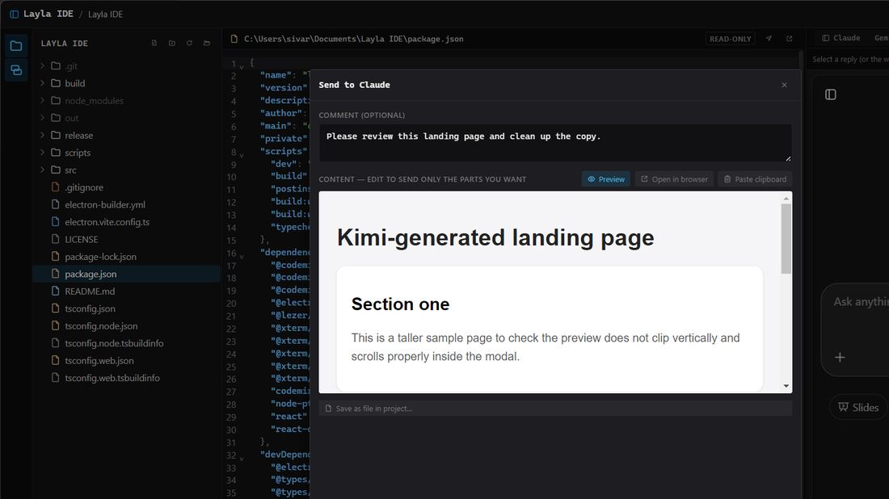889x499 pixels.
Task: Click the preview scrollbar thumb
Action: point(786,239)
